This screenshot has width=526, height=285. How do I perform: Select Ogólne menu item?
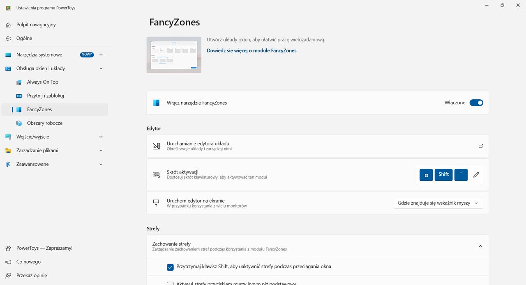click(54, 39)
